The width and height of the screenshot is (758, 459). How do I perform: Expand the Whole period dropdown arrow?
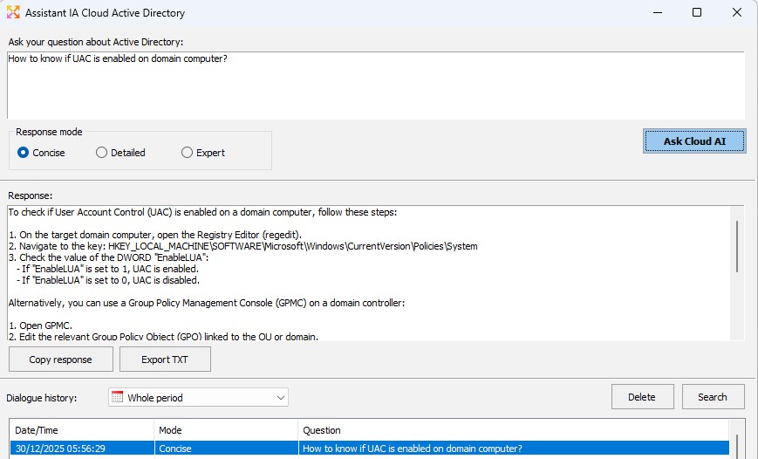[280, 398]
